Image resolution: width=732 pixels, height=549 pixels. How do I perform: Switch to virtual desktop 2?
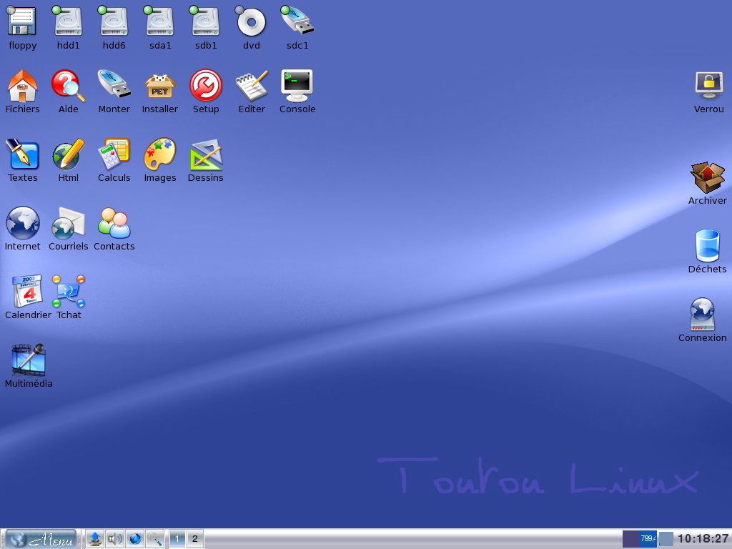click(x=195, y=539)
